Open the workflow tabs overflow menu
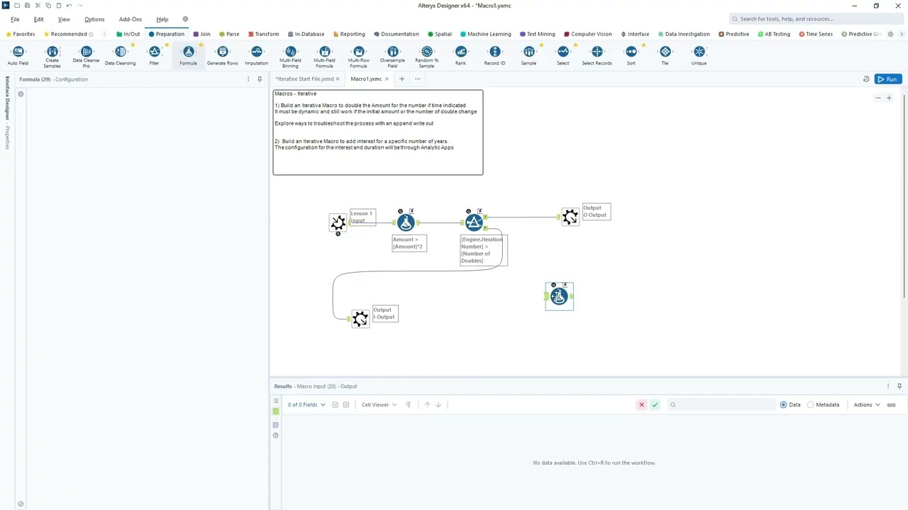The width and height of the screenshot is (908, 510). click(417, 79)
